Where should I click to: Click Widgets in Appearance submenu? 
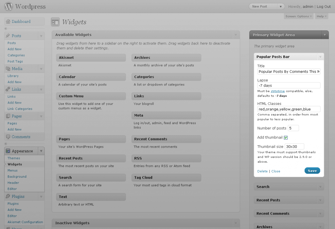point(15,164)
